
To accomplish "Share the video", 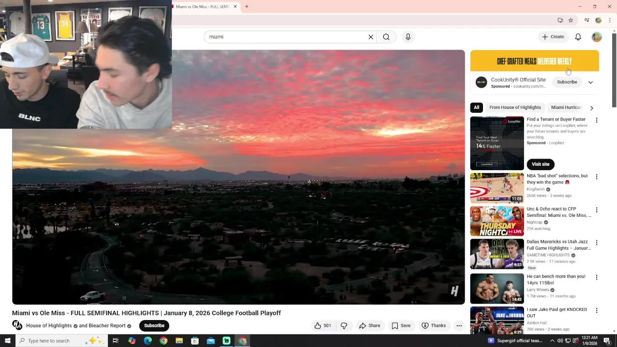I will point(370,326).
